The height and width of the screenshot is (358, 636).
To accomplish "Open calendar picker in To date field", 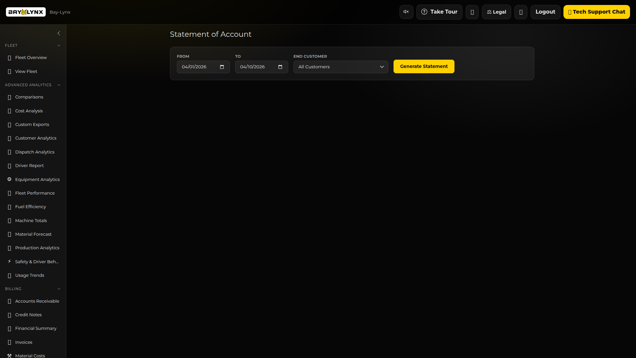I will coord(280,67).
